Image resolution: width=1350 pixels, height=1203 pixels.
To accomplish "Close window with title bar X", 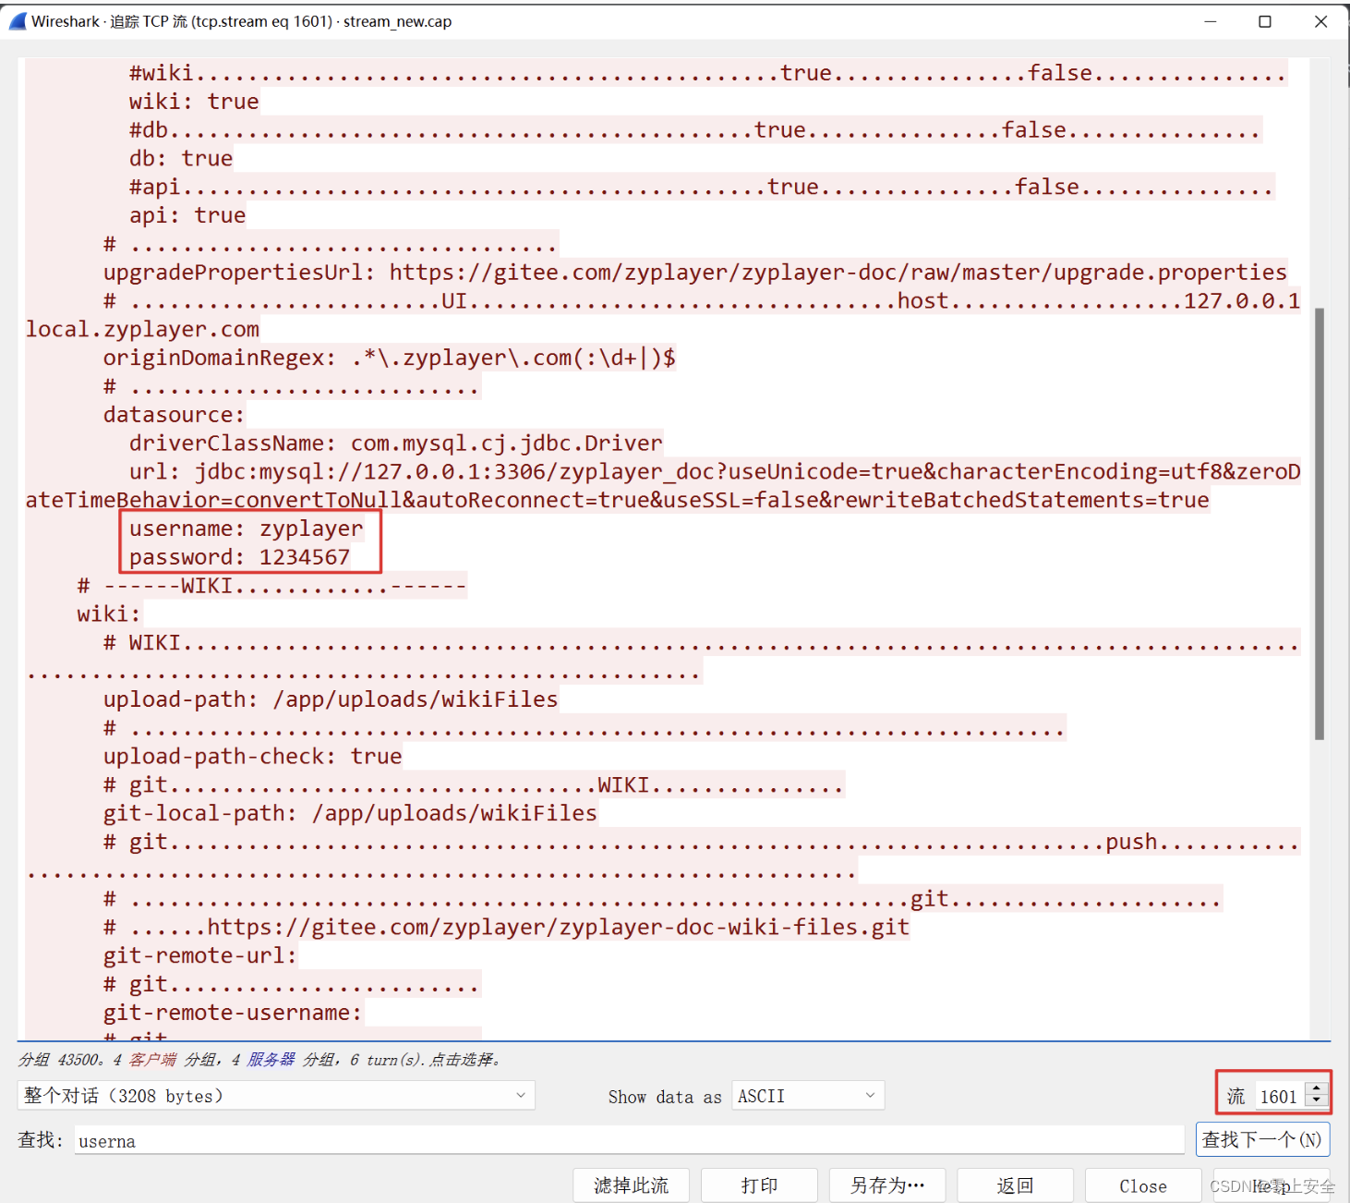I will click(x=1320, y=21).
